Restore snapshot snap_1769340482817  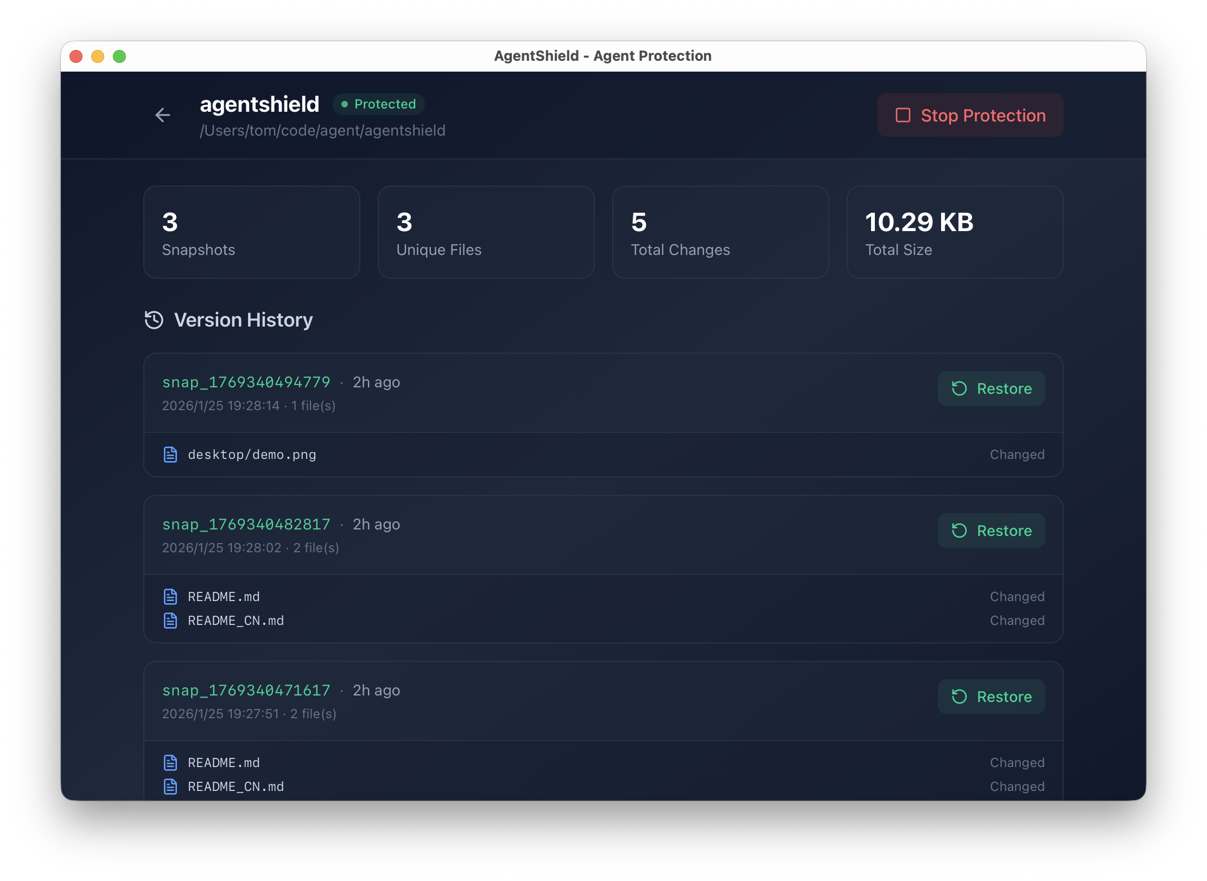coord(991,531)
